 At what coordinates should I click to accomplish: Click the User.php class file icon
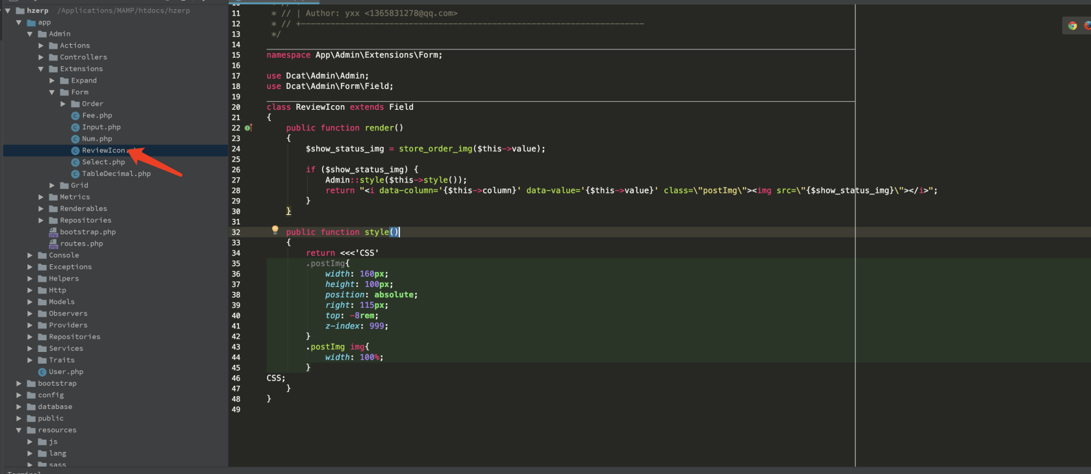click(x=42, y=372)
